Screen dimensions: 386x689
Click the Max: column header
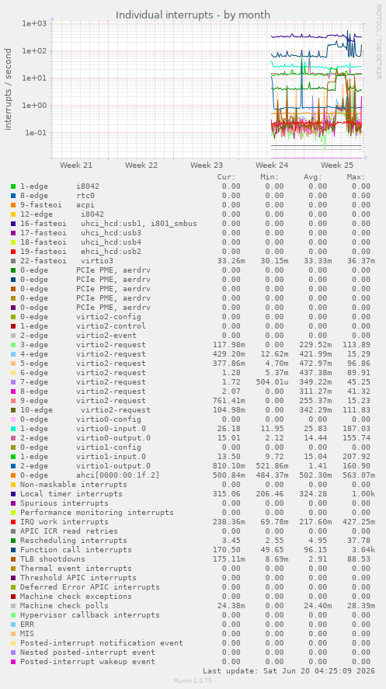pos(356,177)
